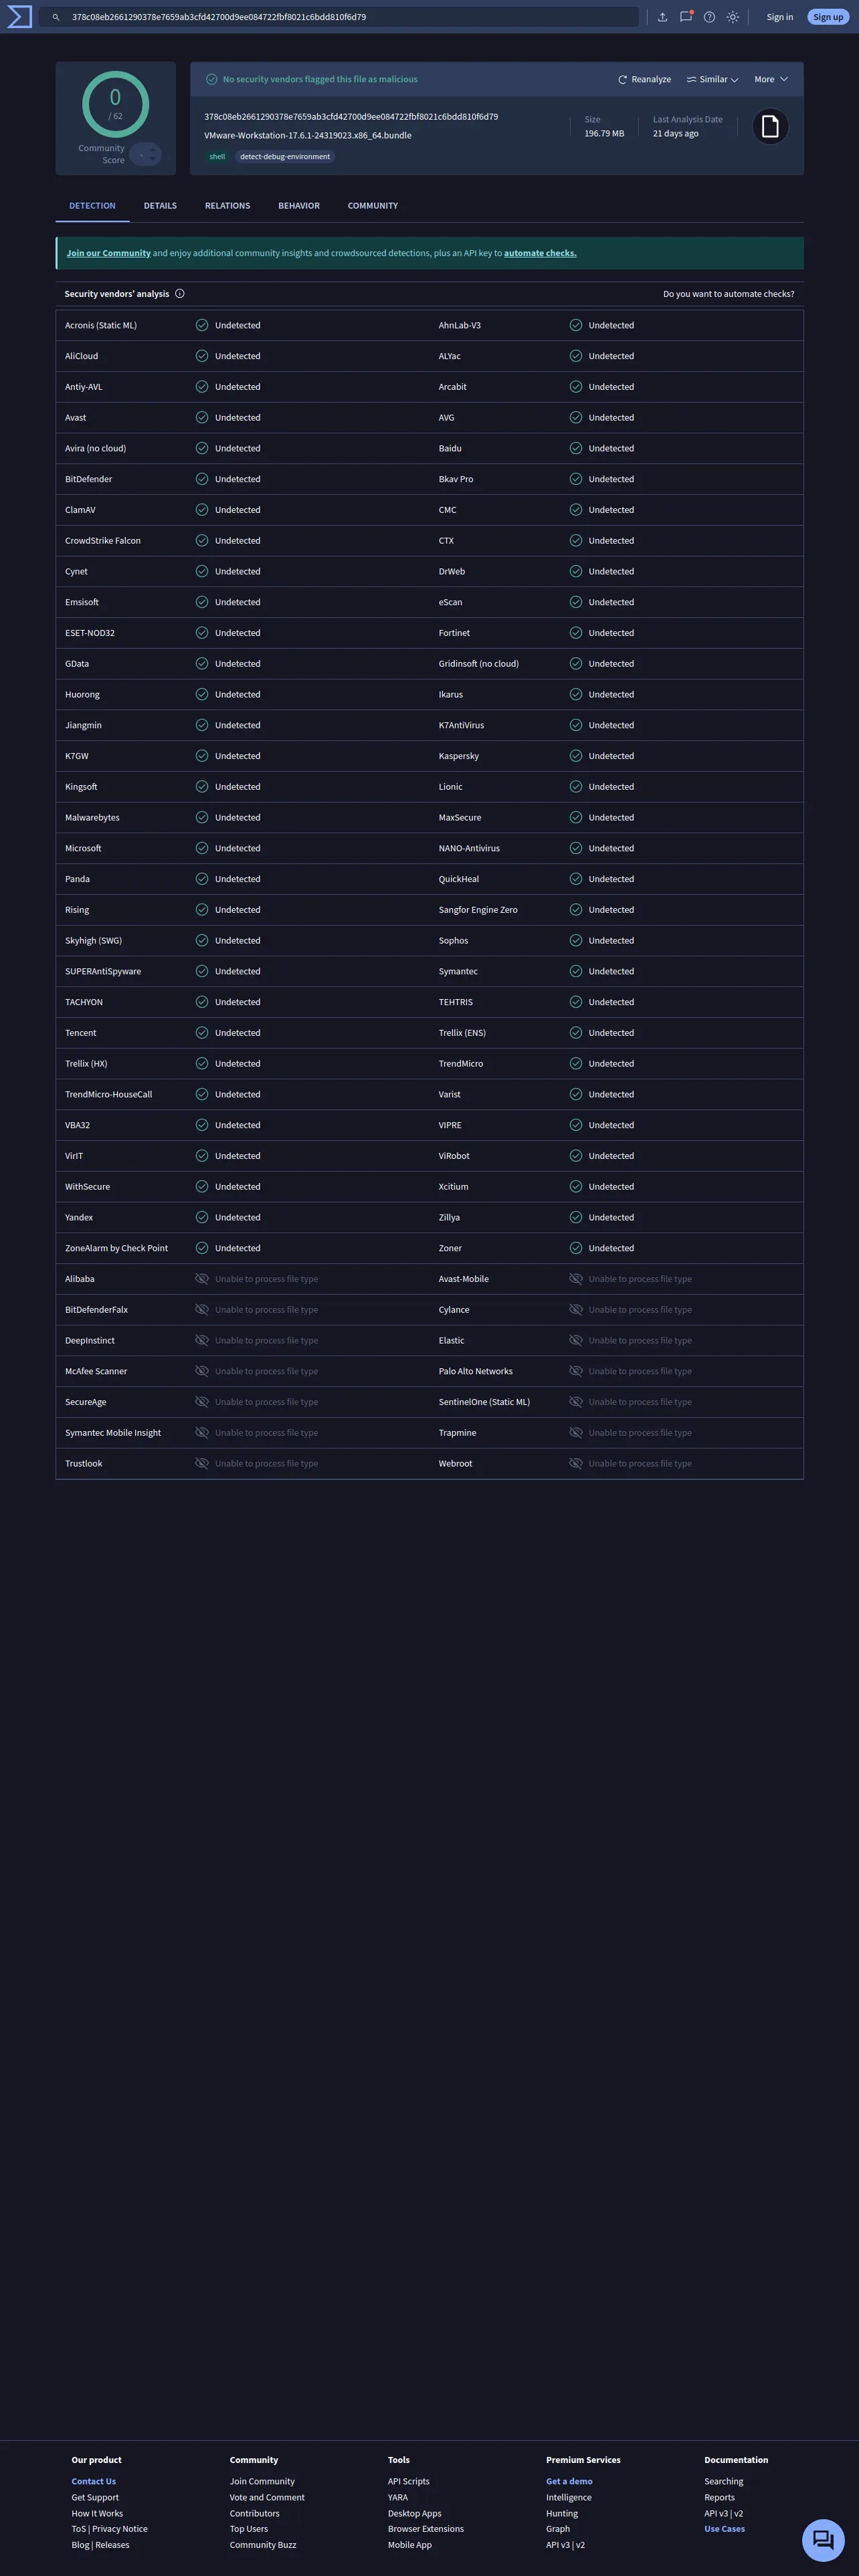
Task: Open the Browser Extensions footer link
Action: click(x=426, y=2529)
